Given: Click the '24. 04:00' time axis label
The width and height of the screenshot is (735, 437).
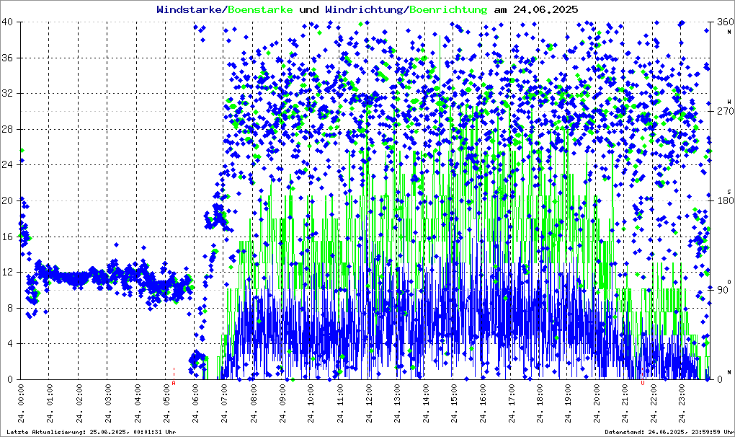Looking at the screenshot, I should pos(137,404).
